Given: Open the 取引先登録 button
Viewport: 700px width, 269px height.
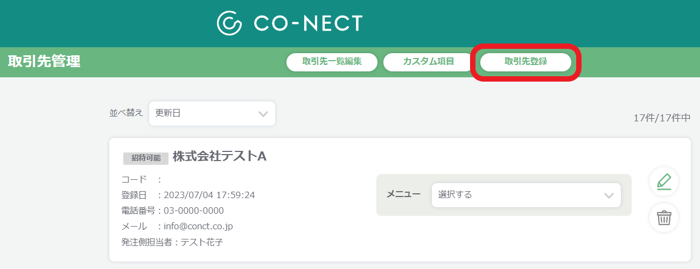Looking at the screenshot, I should point(526,62).
